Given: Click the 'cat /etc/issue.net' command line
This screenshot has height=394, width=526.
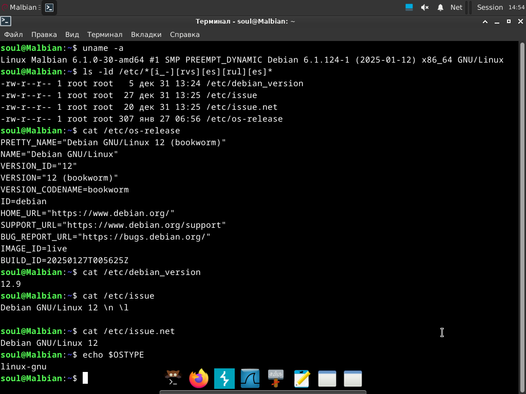Looking at the screenshot, I should pyautogui.click(x=87, y=331).
